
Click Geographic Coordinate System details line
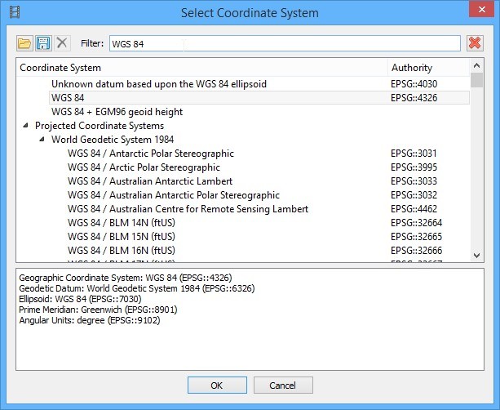tap(126, 278)
